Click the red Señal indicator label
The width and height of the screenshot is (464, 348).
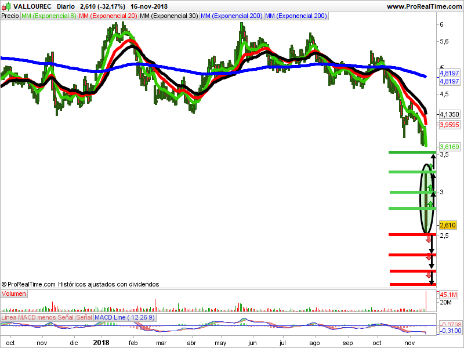point(84,318)
